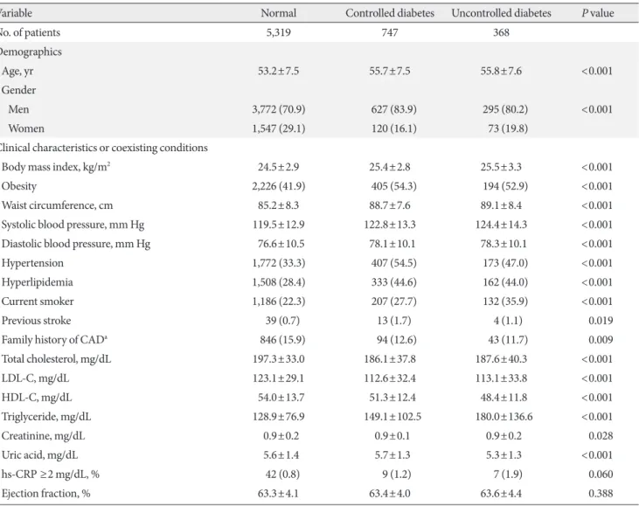
Task: Click the obesity count 2,226 (41.9)
Action: point(278,187)
